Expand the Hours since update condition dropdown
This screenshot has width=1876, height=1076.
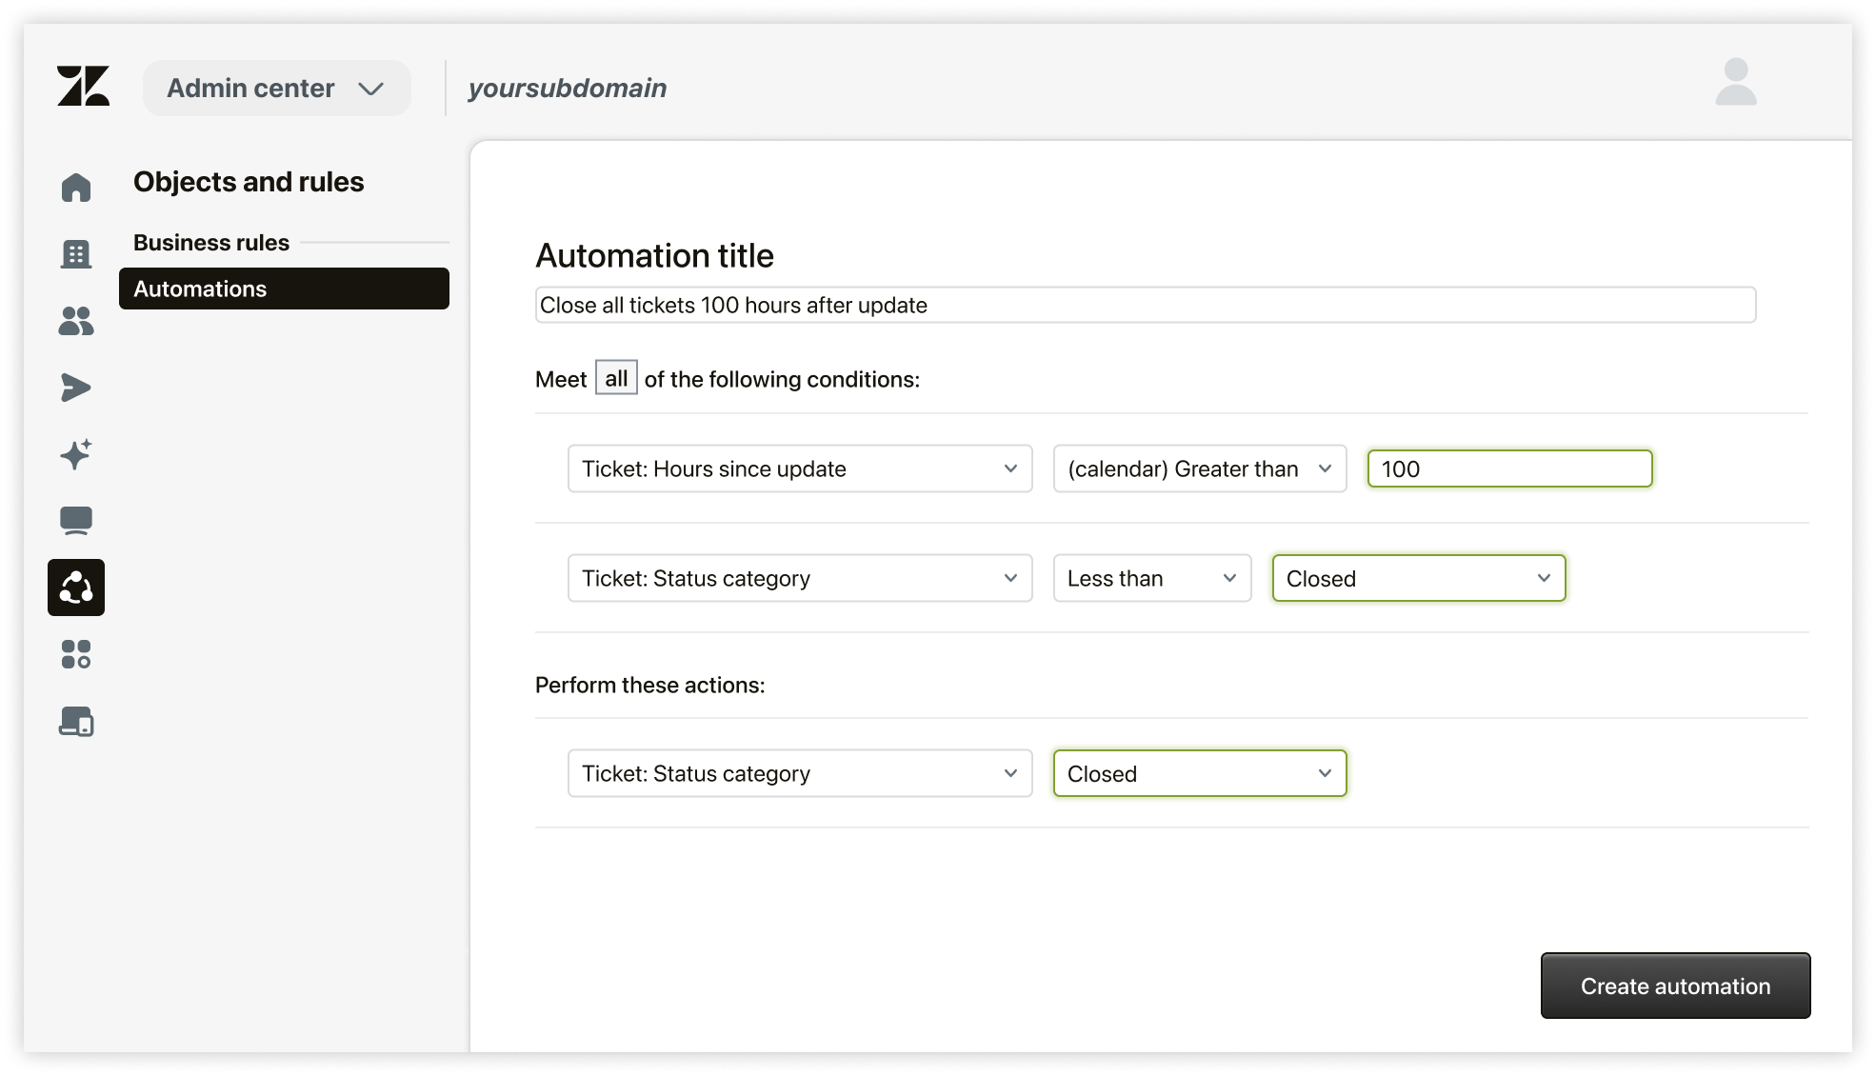coord(799,468)
